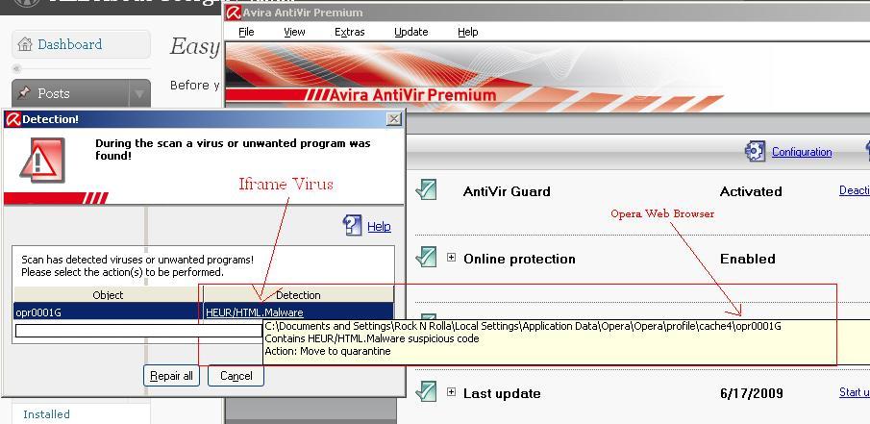Open the Update menu in Avira

pyautogui.click(x=411, y=32)
